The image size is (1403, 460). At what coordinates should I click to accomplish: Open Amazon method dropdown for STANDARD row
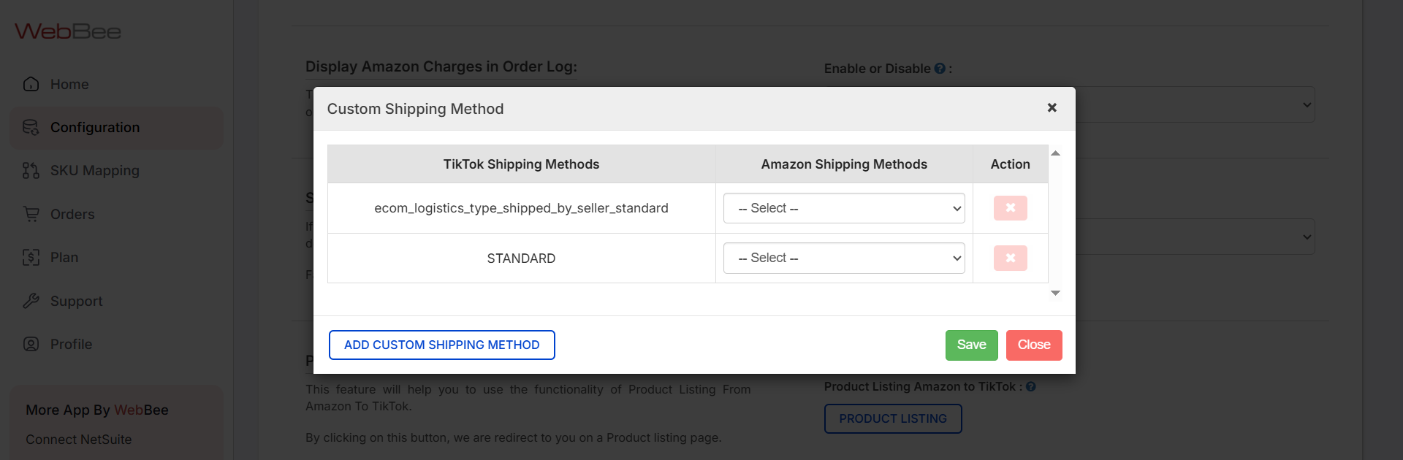click(x=844, y=258)
